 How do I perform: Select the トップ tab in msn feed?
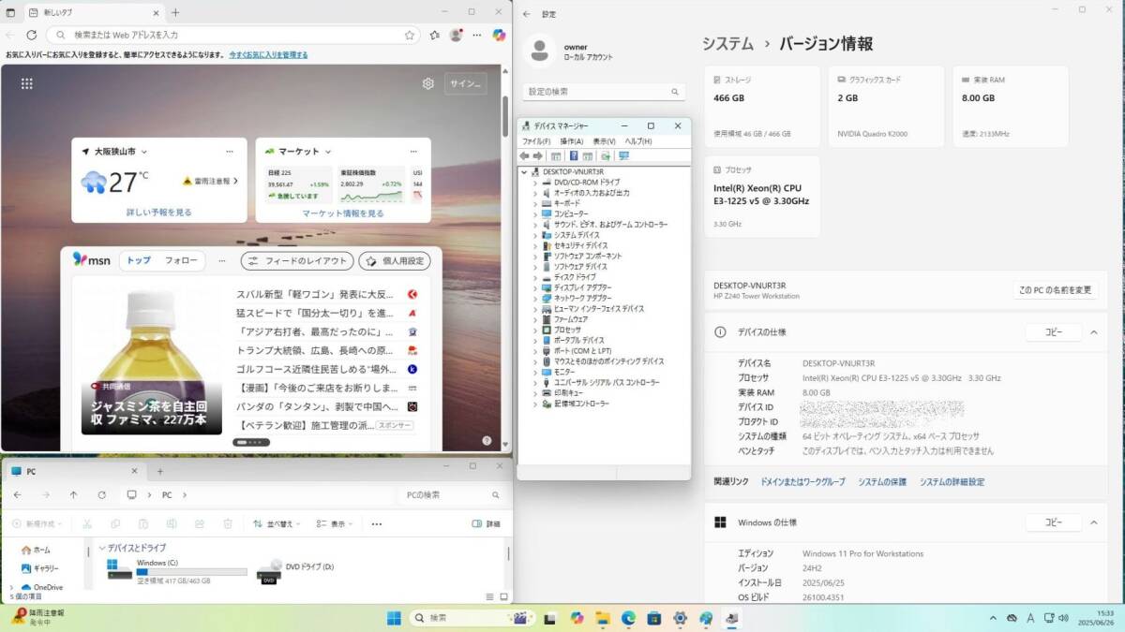tap(139, 260)
